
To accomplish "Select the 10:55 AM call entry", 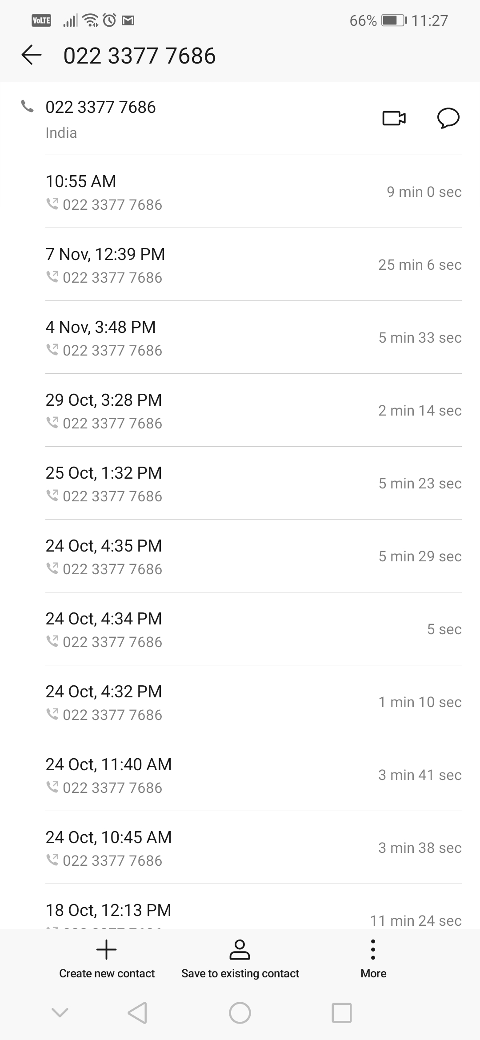I will tap(253, 192).
